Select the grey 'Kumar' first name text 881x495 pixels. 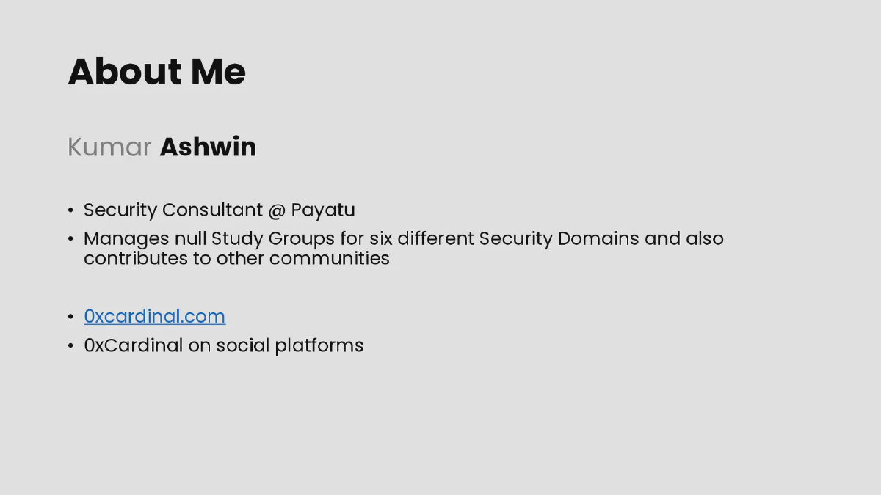pyautogui.click(x=109, y=147)
